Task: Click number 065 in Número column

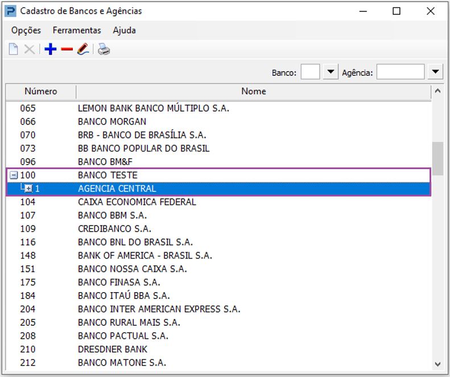Action: [x=28, y=108]
